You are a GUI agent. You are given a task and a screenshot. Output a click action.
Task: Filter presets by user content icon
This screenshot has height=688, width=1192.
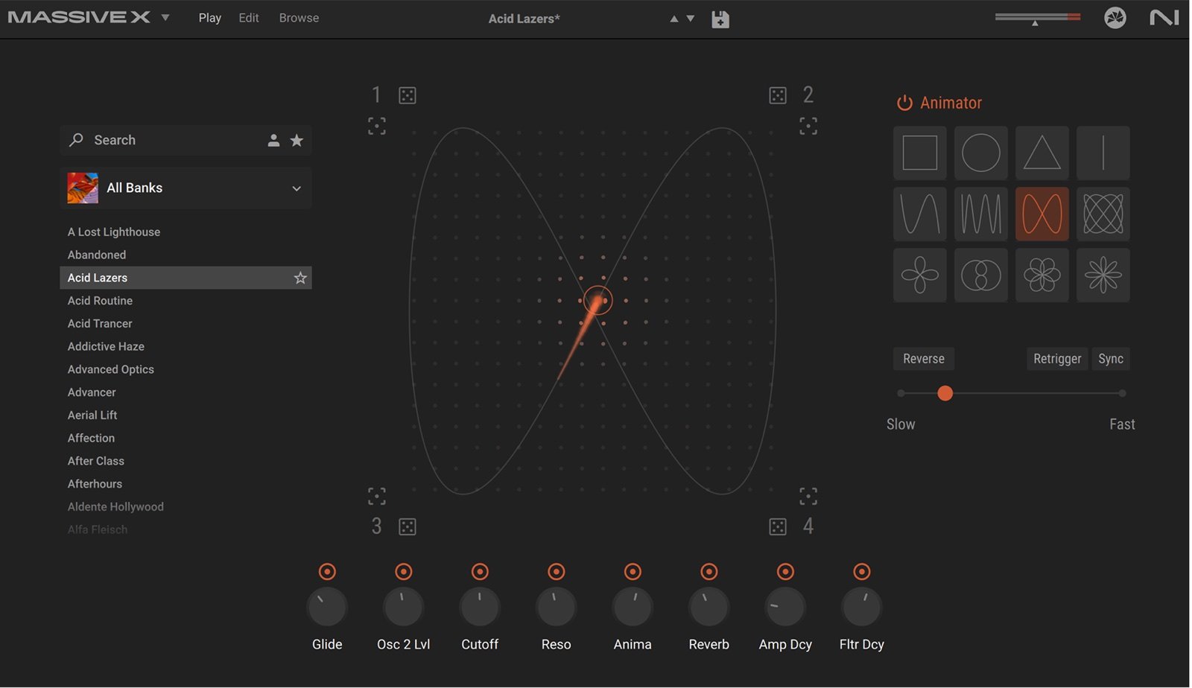pos(273,140)
